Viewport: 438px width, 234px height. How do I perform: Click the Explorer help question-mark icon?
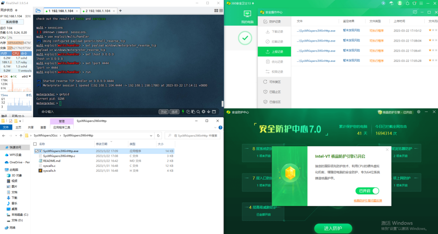[x=220, y=127]
